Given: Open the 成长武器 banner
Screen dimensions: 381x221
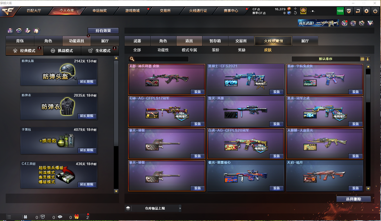Looking at the screenshot, I should [x=318, y=23].
